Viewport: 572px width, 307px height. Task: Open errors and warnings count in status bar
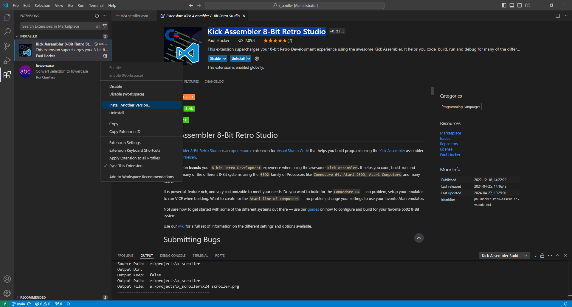coord(43,304)
